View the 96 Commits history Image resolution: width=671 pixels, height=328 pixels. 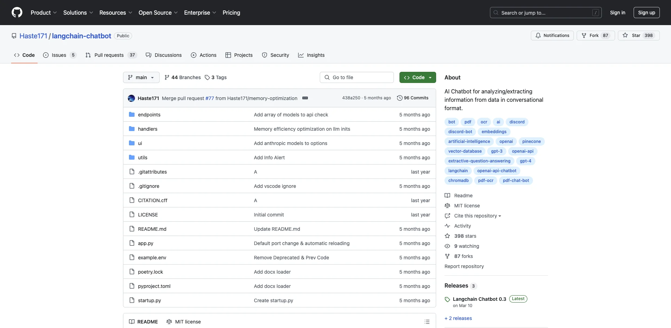(413, 98)
